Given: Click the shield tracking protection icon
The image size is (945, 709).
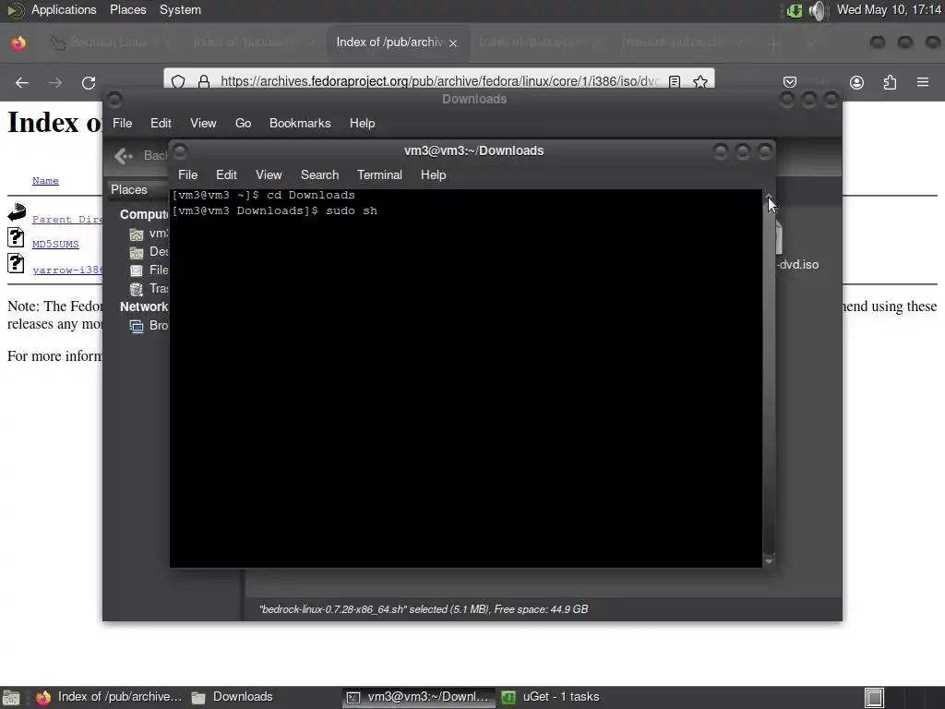Looking at the screenshot, I should click(x=178, y=81).
